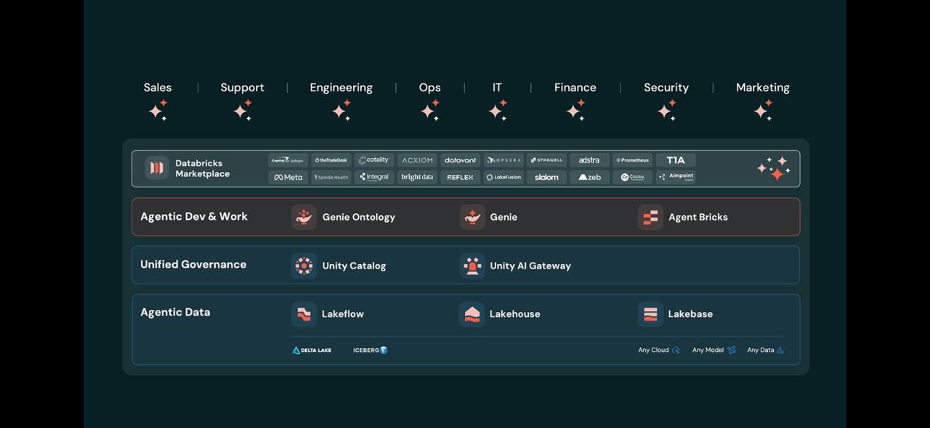Click the Meta logo tile

tap(288, 177)
